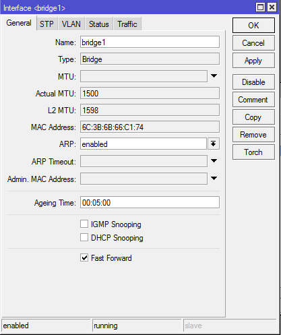Click the Cancel button
The height and width of the screenshot is (335, 281).
[253, 43]
